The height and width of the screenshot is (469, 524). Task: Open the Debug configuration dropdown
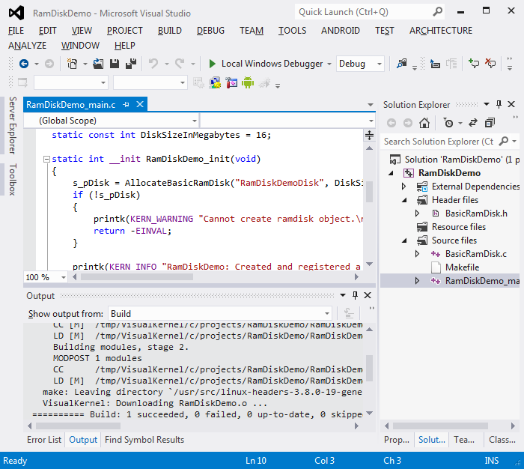coord(360,64)
